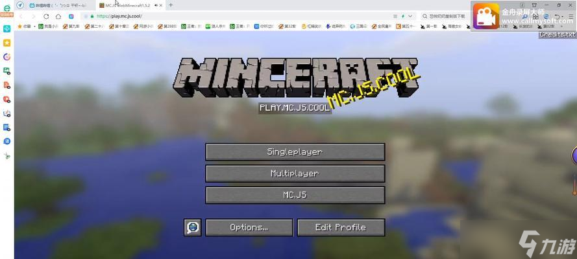Switch to the first Bilibili browser tab
Viewport: 577px width, 259px height.
click(59, 5)
